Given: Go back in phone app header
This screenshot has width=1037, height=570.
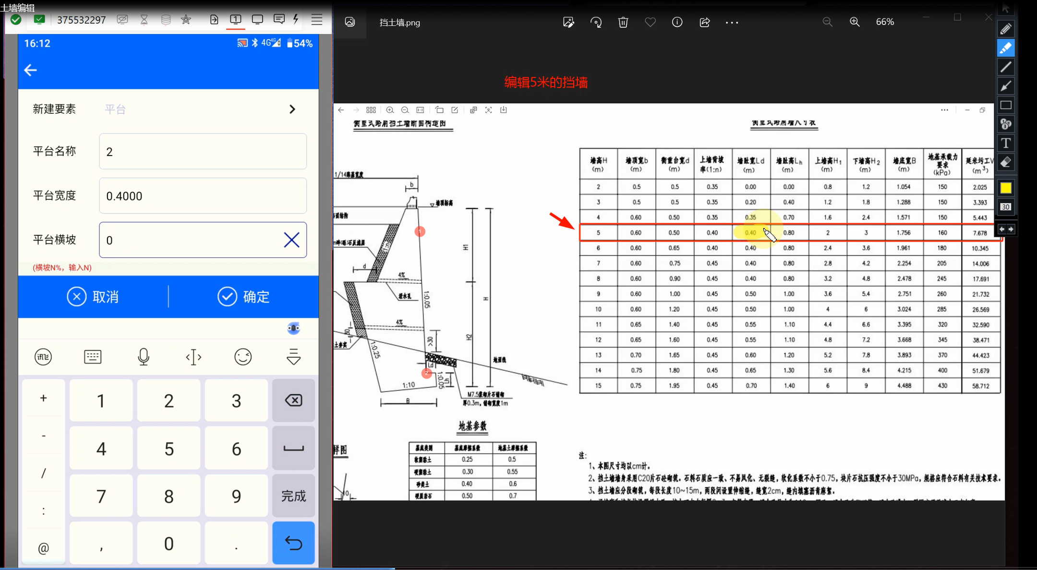Looking at the screenshot, I should point(30,70).
